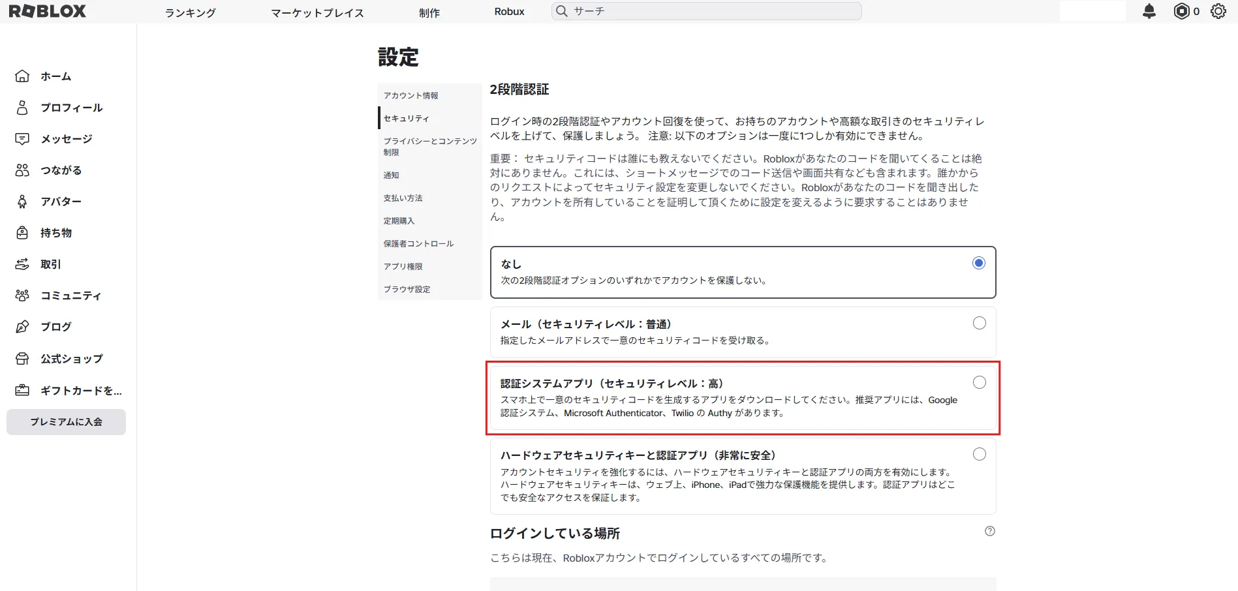The width and height of the screenshot is (1238, 591).
Task: Open 取引 in the sidebar
Action: pos(51,264)
